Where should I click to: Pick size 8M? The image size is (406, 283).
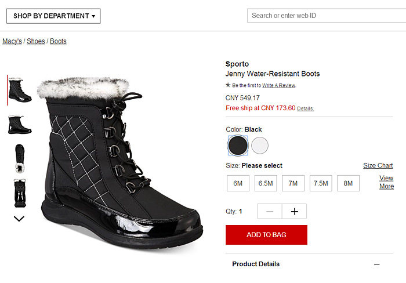coord(348,183)
